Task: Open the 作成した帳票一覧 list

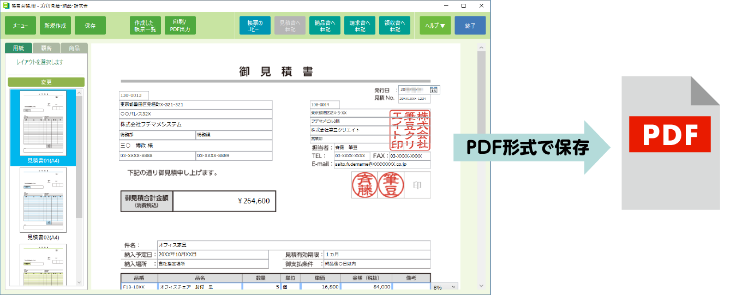Action: (145, 26)
